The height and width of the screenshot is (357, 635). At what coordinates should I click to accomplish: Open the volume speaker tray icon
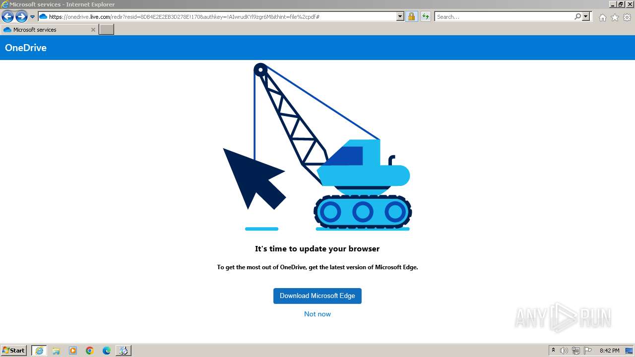[x=564, y=351]
